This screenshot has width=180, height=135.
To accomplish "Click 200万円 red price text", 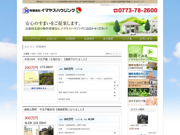I will click(x=31, y=68).
